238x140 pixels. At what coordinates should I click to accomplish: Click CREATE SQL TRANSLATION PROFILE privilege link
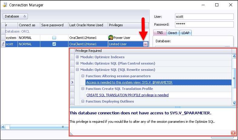click(x=127, y=95)
